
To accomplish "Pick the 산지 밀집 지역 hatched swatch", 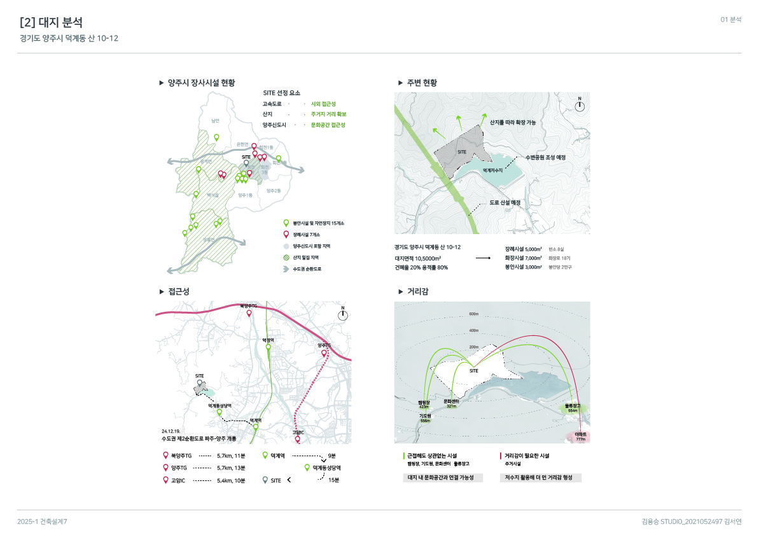I will coord(286,257).
